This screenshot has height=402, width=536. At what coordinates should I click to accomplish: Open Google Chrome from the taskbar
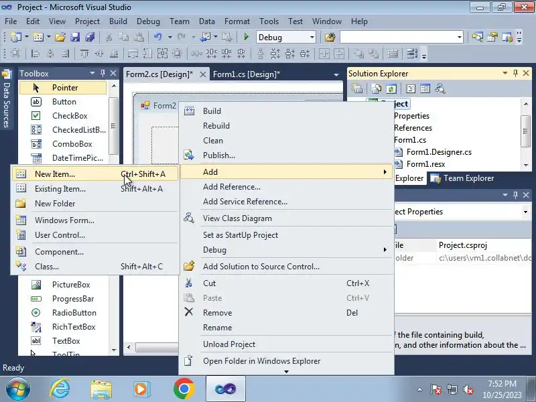184,389
